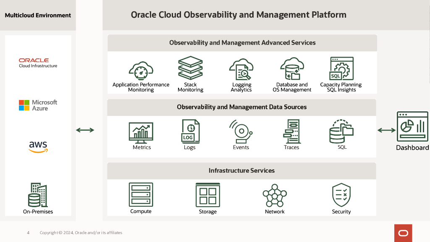Click the 'Metrics' label
The width and height of the screenshot is (430, 242).
[142, 147]
